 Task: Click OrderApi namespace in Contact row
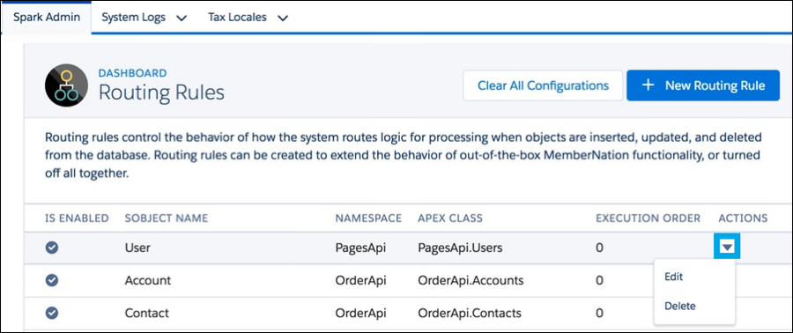coord(360,313)
